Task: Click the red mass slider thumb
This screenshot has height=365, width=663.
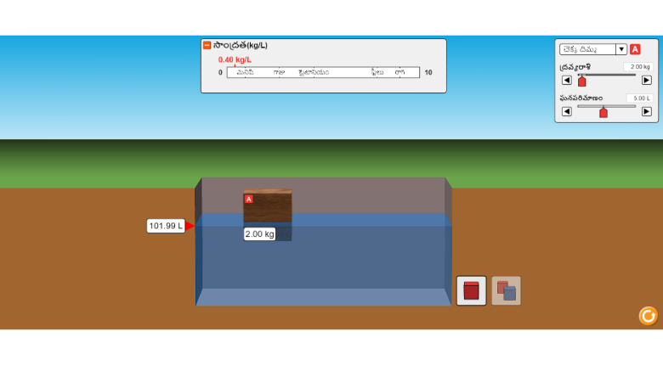Action: [x=582, y=81]
